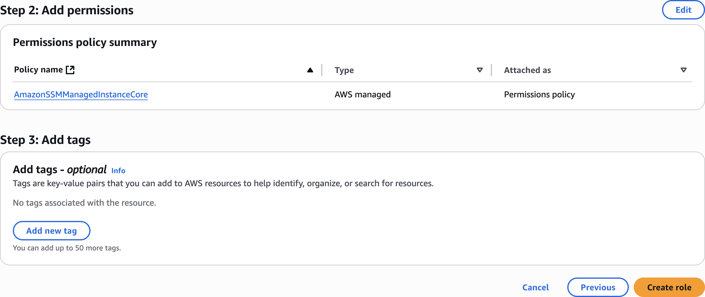Click the Edit button for Step 2
The height and width of the screenshot is (297, 705).
683,10
